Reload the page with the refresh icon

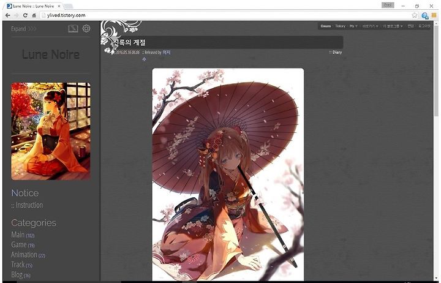(x=25, y=15)
